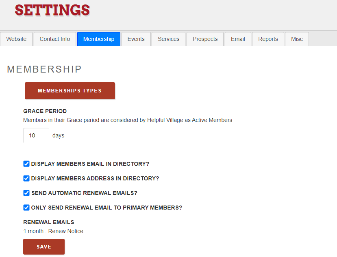Click the grace period days input field

click(36, 135)
